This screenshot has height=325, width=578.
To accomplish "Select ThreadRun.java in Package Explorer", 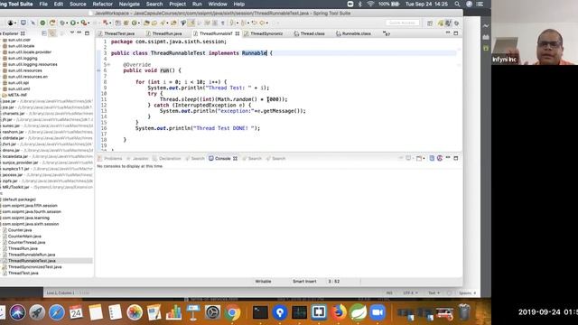I will coord(23,248).
